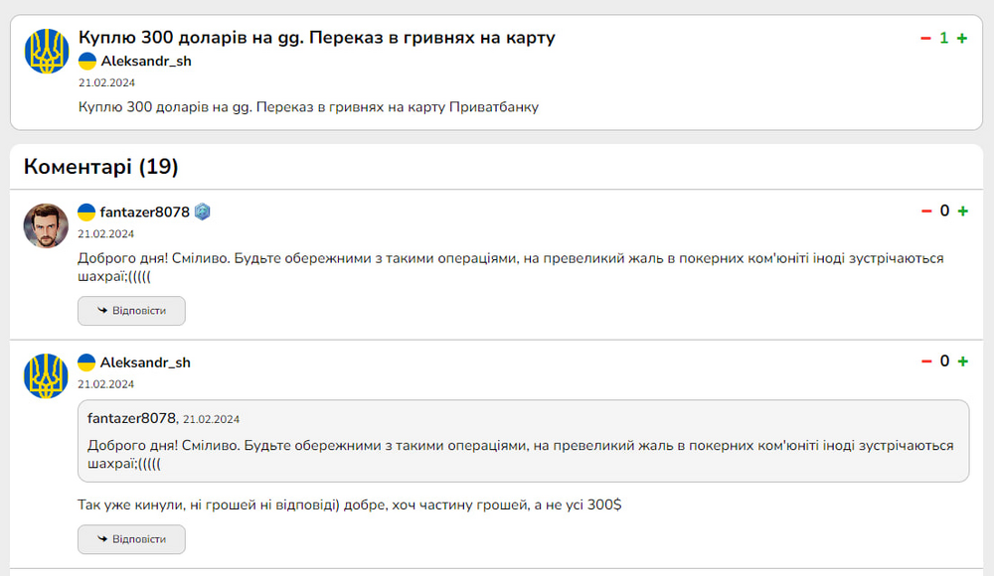Click minus on fantazer8078's comment
The width and height of the screenshot is (994, 576).
click(x=926, y=212)
